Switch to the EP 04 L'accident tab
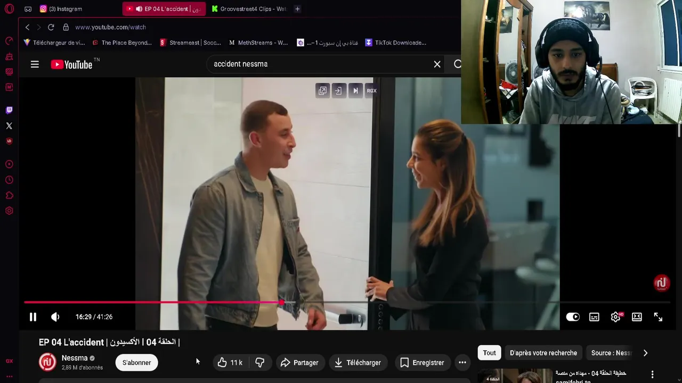Image resolution: width=682 pixels, height=383 pixels. (164, 9)
